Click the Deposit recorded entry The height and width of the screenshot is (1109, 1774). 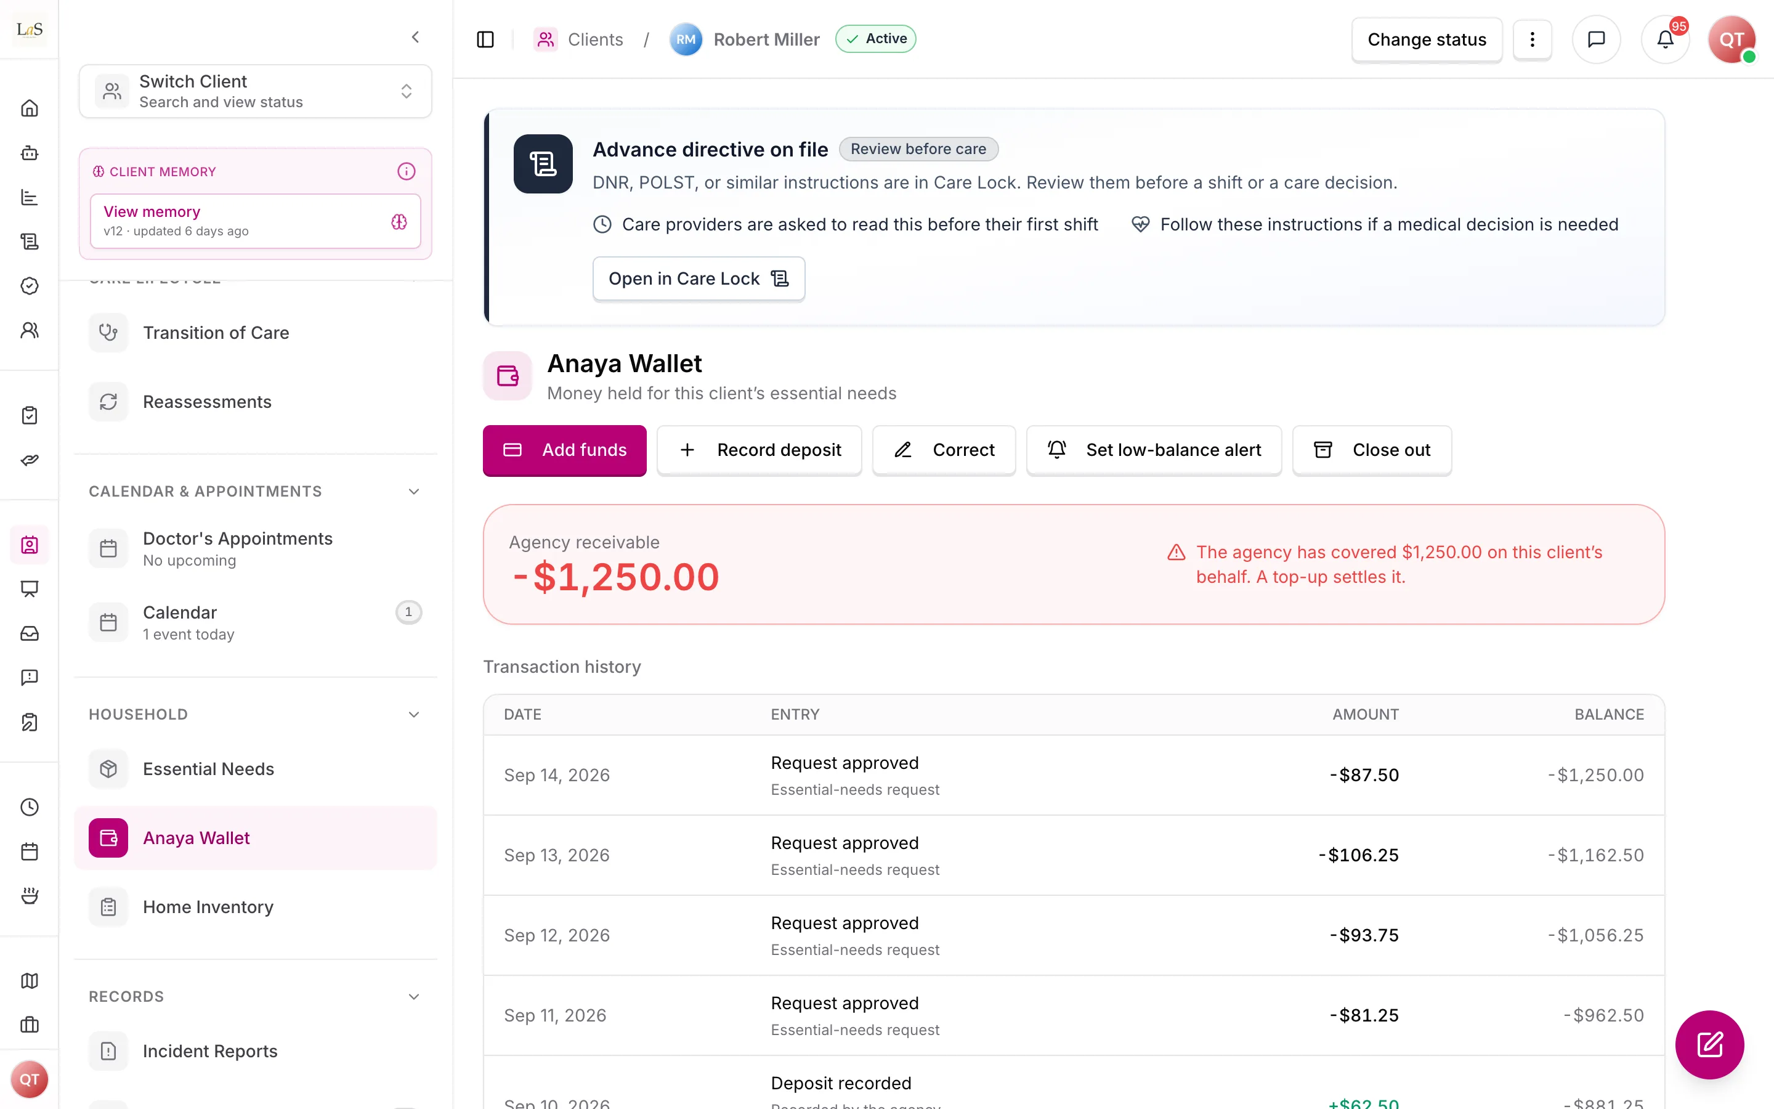click(841, 1083)
